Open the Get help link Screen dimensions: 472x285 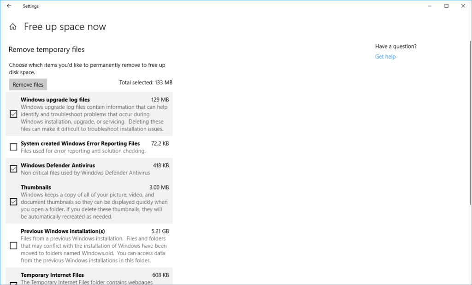point(385,56)
